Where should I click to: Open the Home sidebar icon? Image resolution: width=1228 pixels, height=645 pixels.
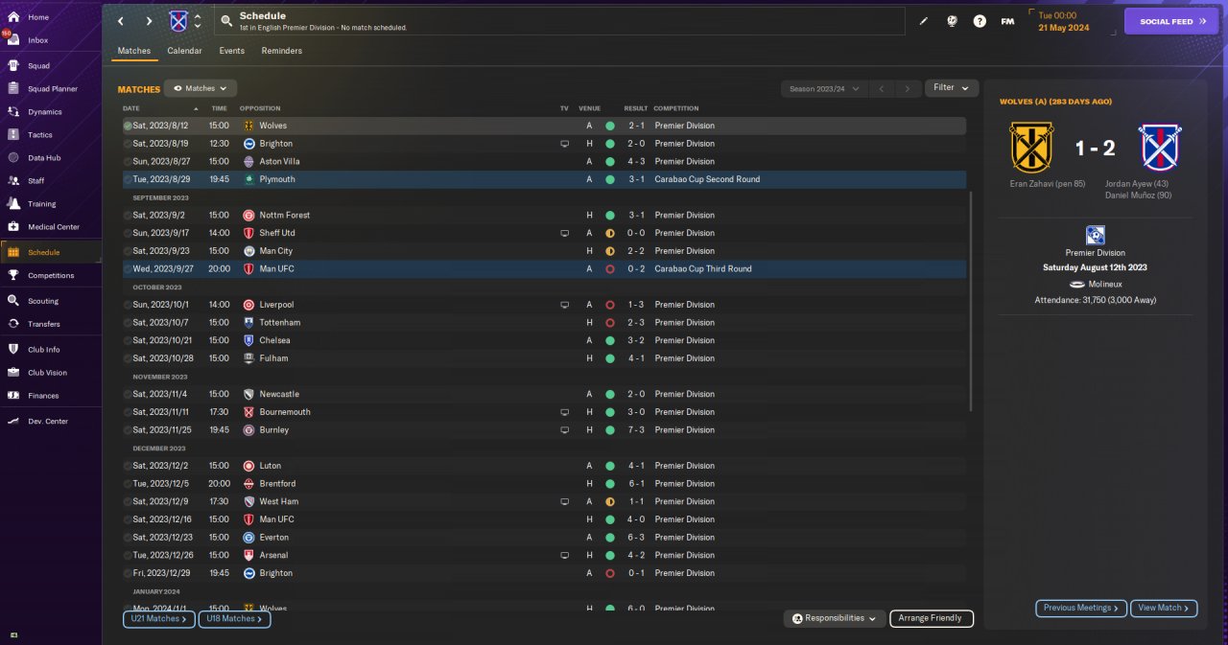13,17
